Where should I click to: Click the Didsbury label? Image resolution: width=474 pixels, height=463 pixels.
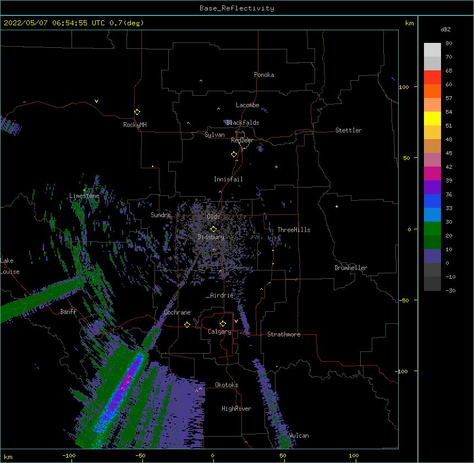[211, 237]
